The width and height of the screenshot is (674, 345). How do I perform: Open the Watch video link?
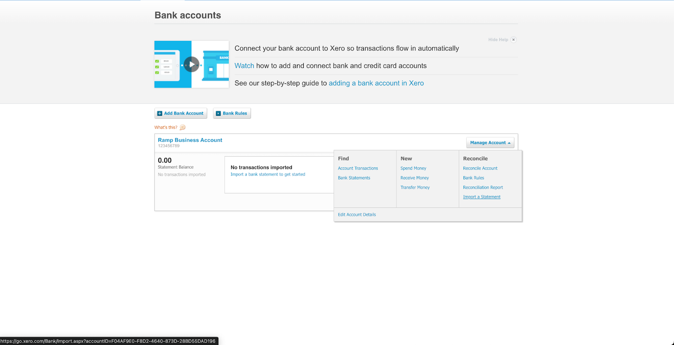244,66
